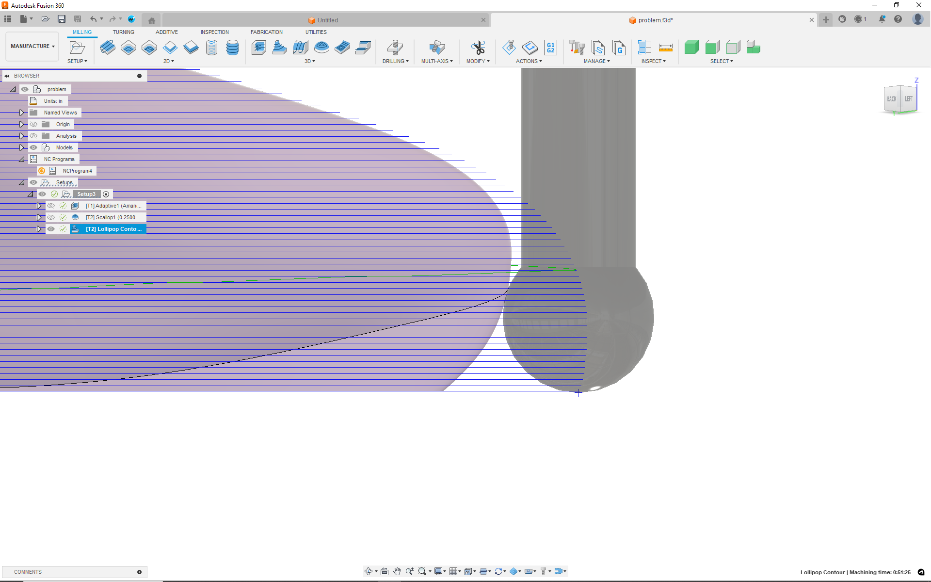Open the 2D Pocket tool

[149, 48]
